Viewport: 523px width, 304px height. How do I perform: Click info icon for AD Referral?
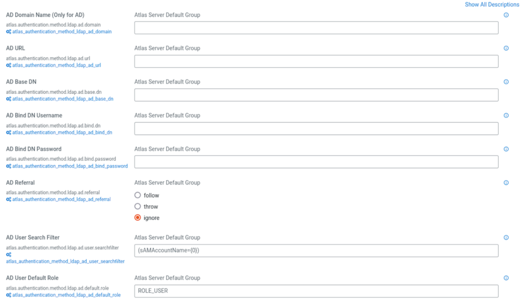point(506,183)
